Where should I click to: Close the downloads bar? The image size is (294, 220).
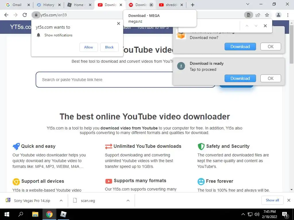289,200
